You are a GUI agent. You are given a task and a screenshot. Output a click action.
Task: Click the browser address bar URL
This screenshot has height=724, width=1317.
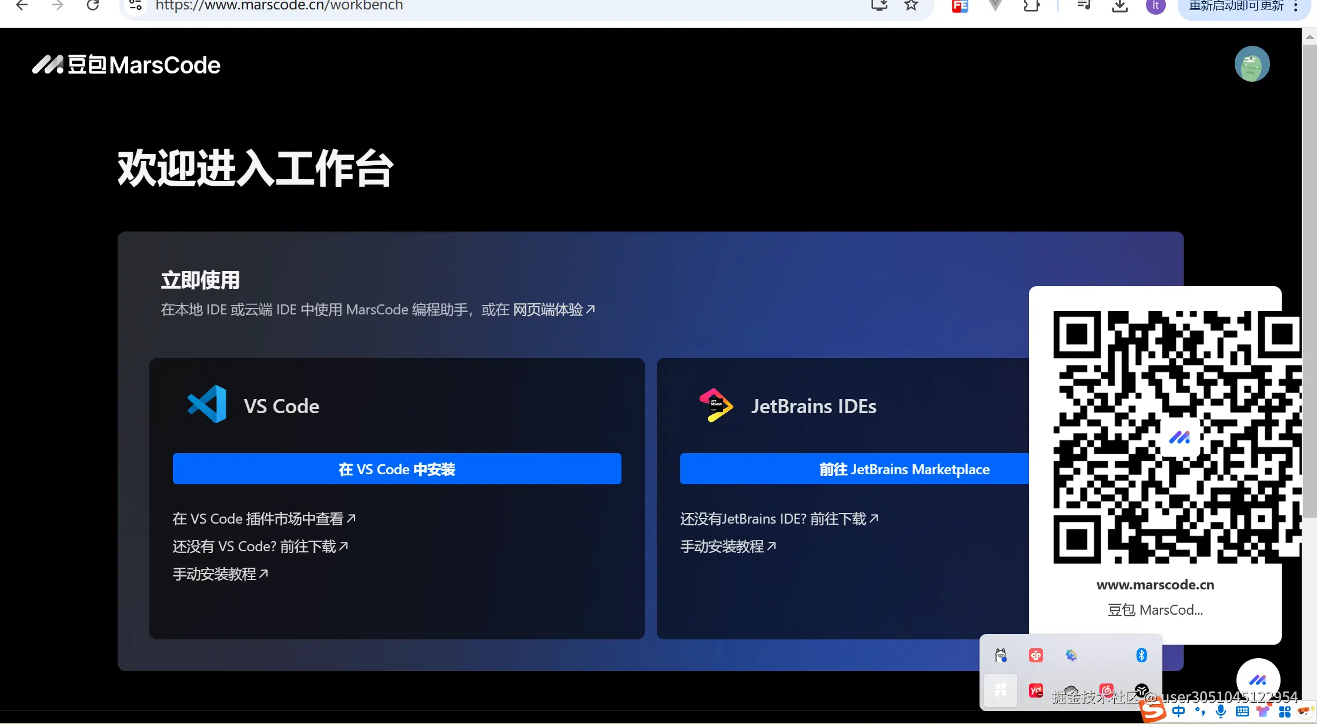click(x=279, y=6)
